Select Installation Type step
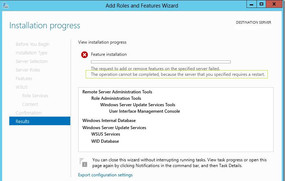The width and height of the screenshot is (285, 181). 31,53
